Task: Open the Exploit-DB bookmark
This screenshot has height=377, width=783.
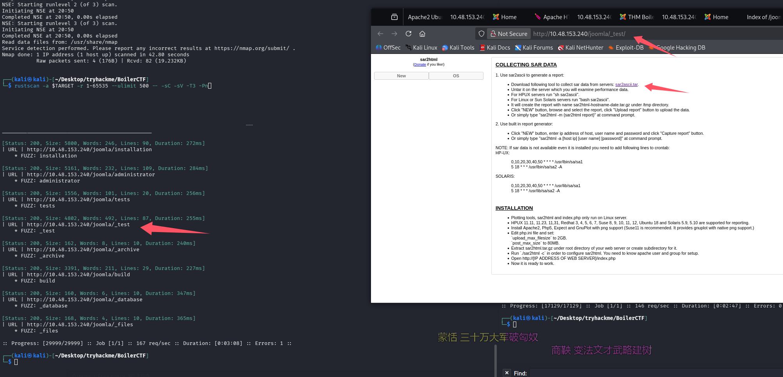Action: (x=626, y=48)
